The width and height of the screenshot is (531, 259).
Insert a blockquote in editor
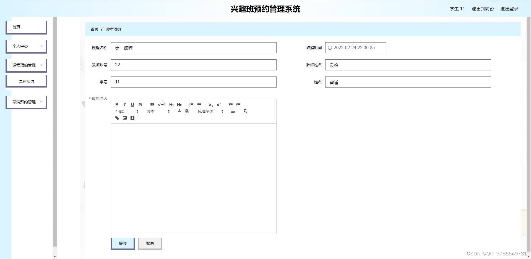pyautogui.click(x=152, y=105)
